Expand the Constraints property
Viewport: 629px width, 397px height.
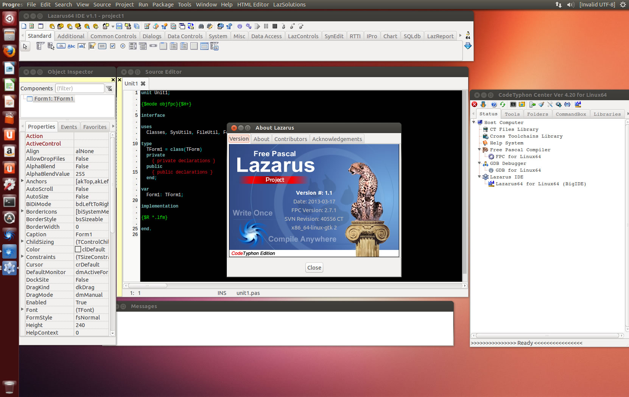22,256
